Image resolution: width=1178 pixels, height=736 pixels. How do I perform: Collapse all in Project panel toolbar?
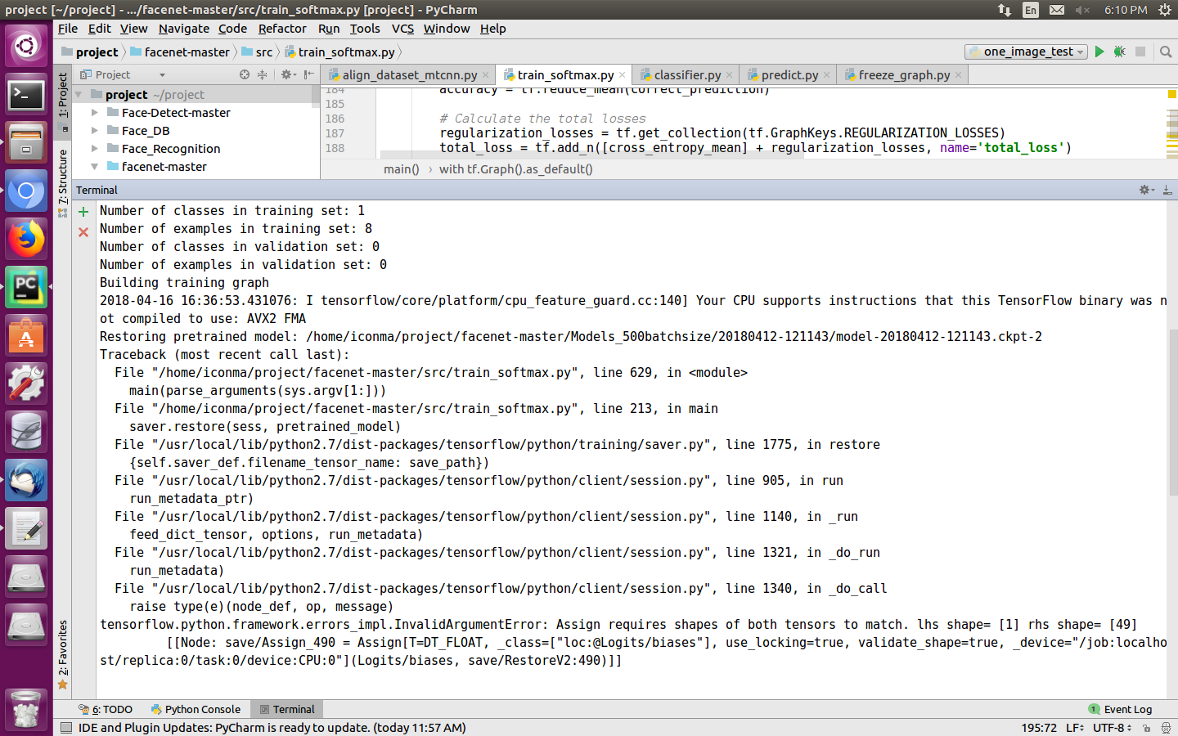pos(263,74)
